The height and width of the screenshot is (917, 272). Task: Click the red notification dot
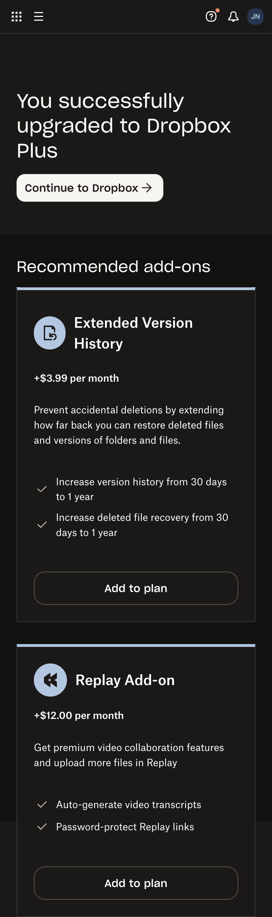point(218,10)
